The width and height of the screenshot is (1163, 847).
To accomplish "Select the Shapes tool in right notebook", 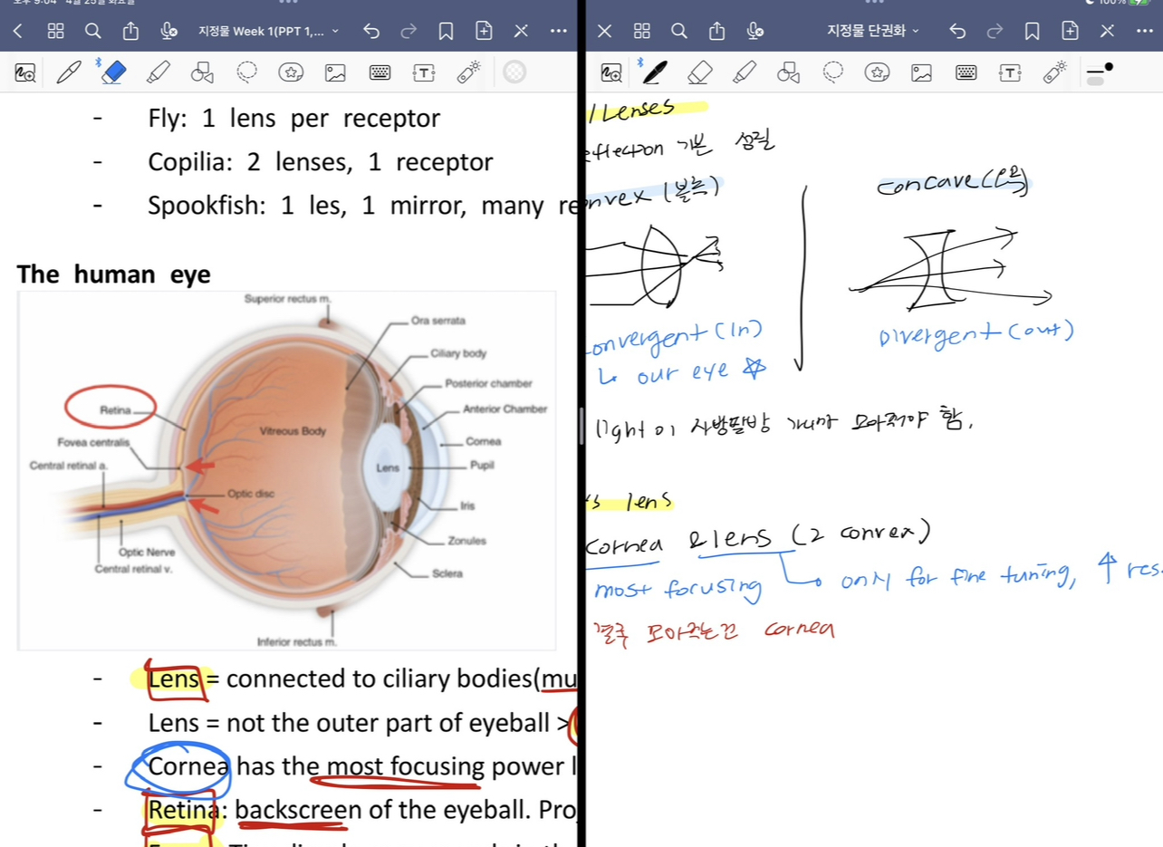I will (789, 72).
